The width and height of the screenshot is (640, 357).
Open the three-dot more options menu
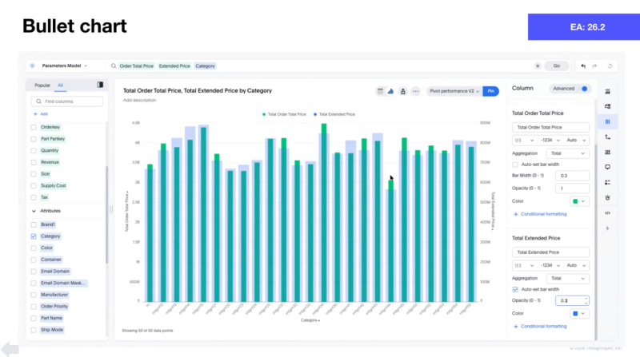pos(415,91)
